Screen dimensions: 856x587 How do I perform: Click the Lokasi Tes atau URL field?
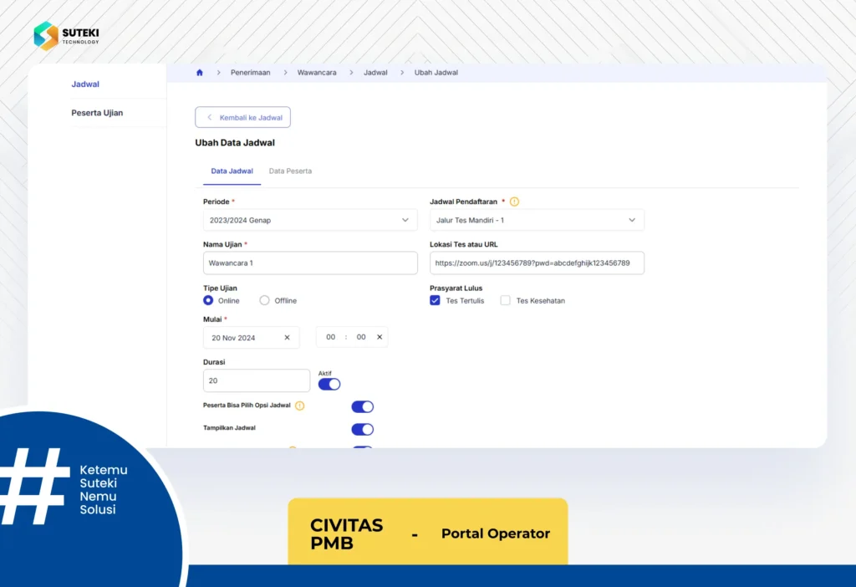(x=537, y=263)
